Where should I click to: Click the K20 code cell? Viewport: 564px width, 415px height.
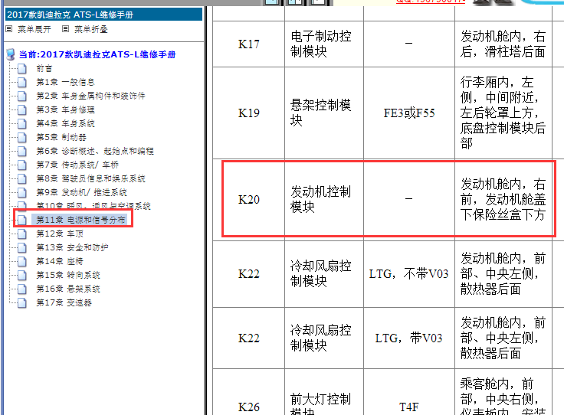point(248,199)
